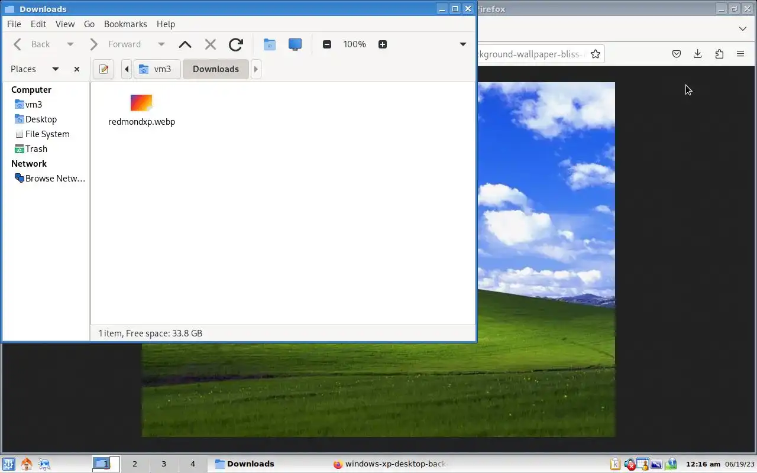Click the taskbar home folder icon

pyautogui.click(x=27, y=464)
